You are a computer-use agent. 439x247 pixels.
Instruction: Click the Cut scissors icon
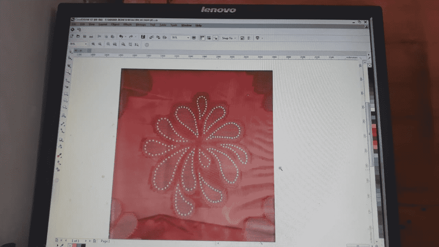pos(99,36)
